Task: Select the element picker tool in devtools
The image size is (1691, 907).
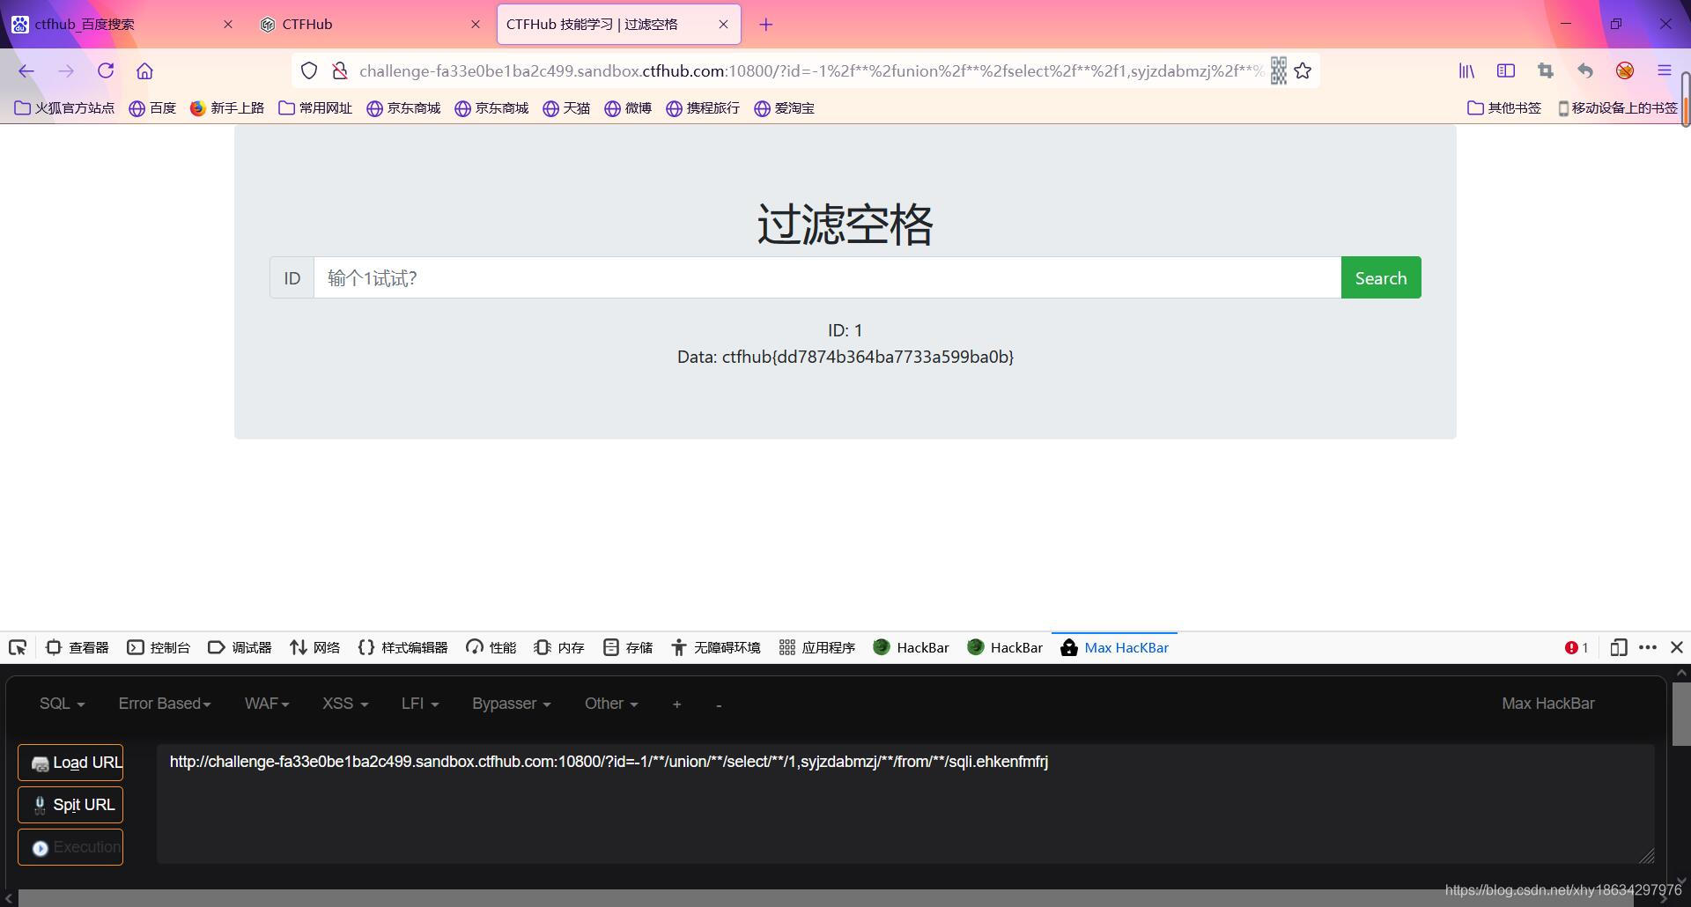Action: pyautogui.click(x=18, y=647)
